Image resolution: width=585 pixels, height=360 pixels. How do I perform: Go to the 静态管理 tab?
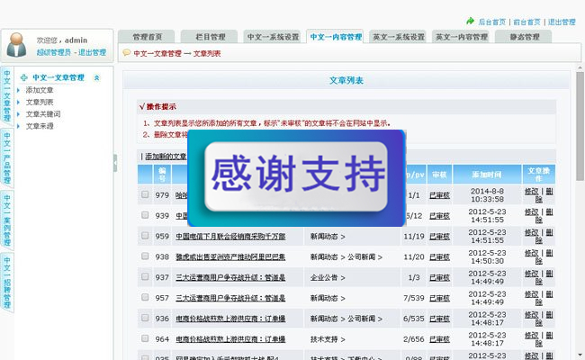click(x=524, y=37)
